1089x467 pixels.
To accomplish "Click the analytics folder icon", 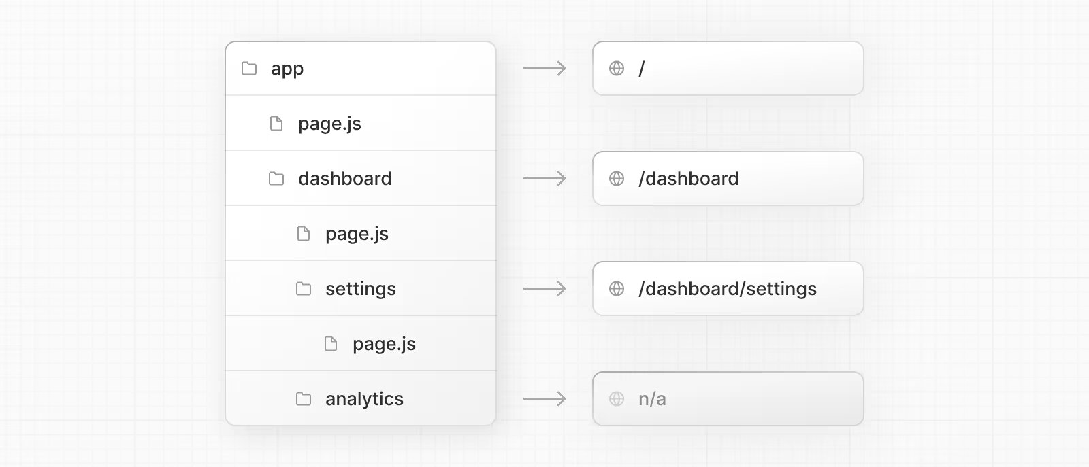I will coord(304,399).
